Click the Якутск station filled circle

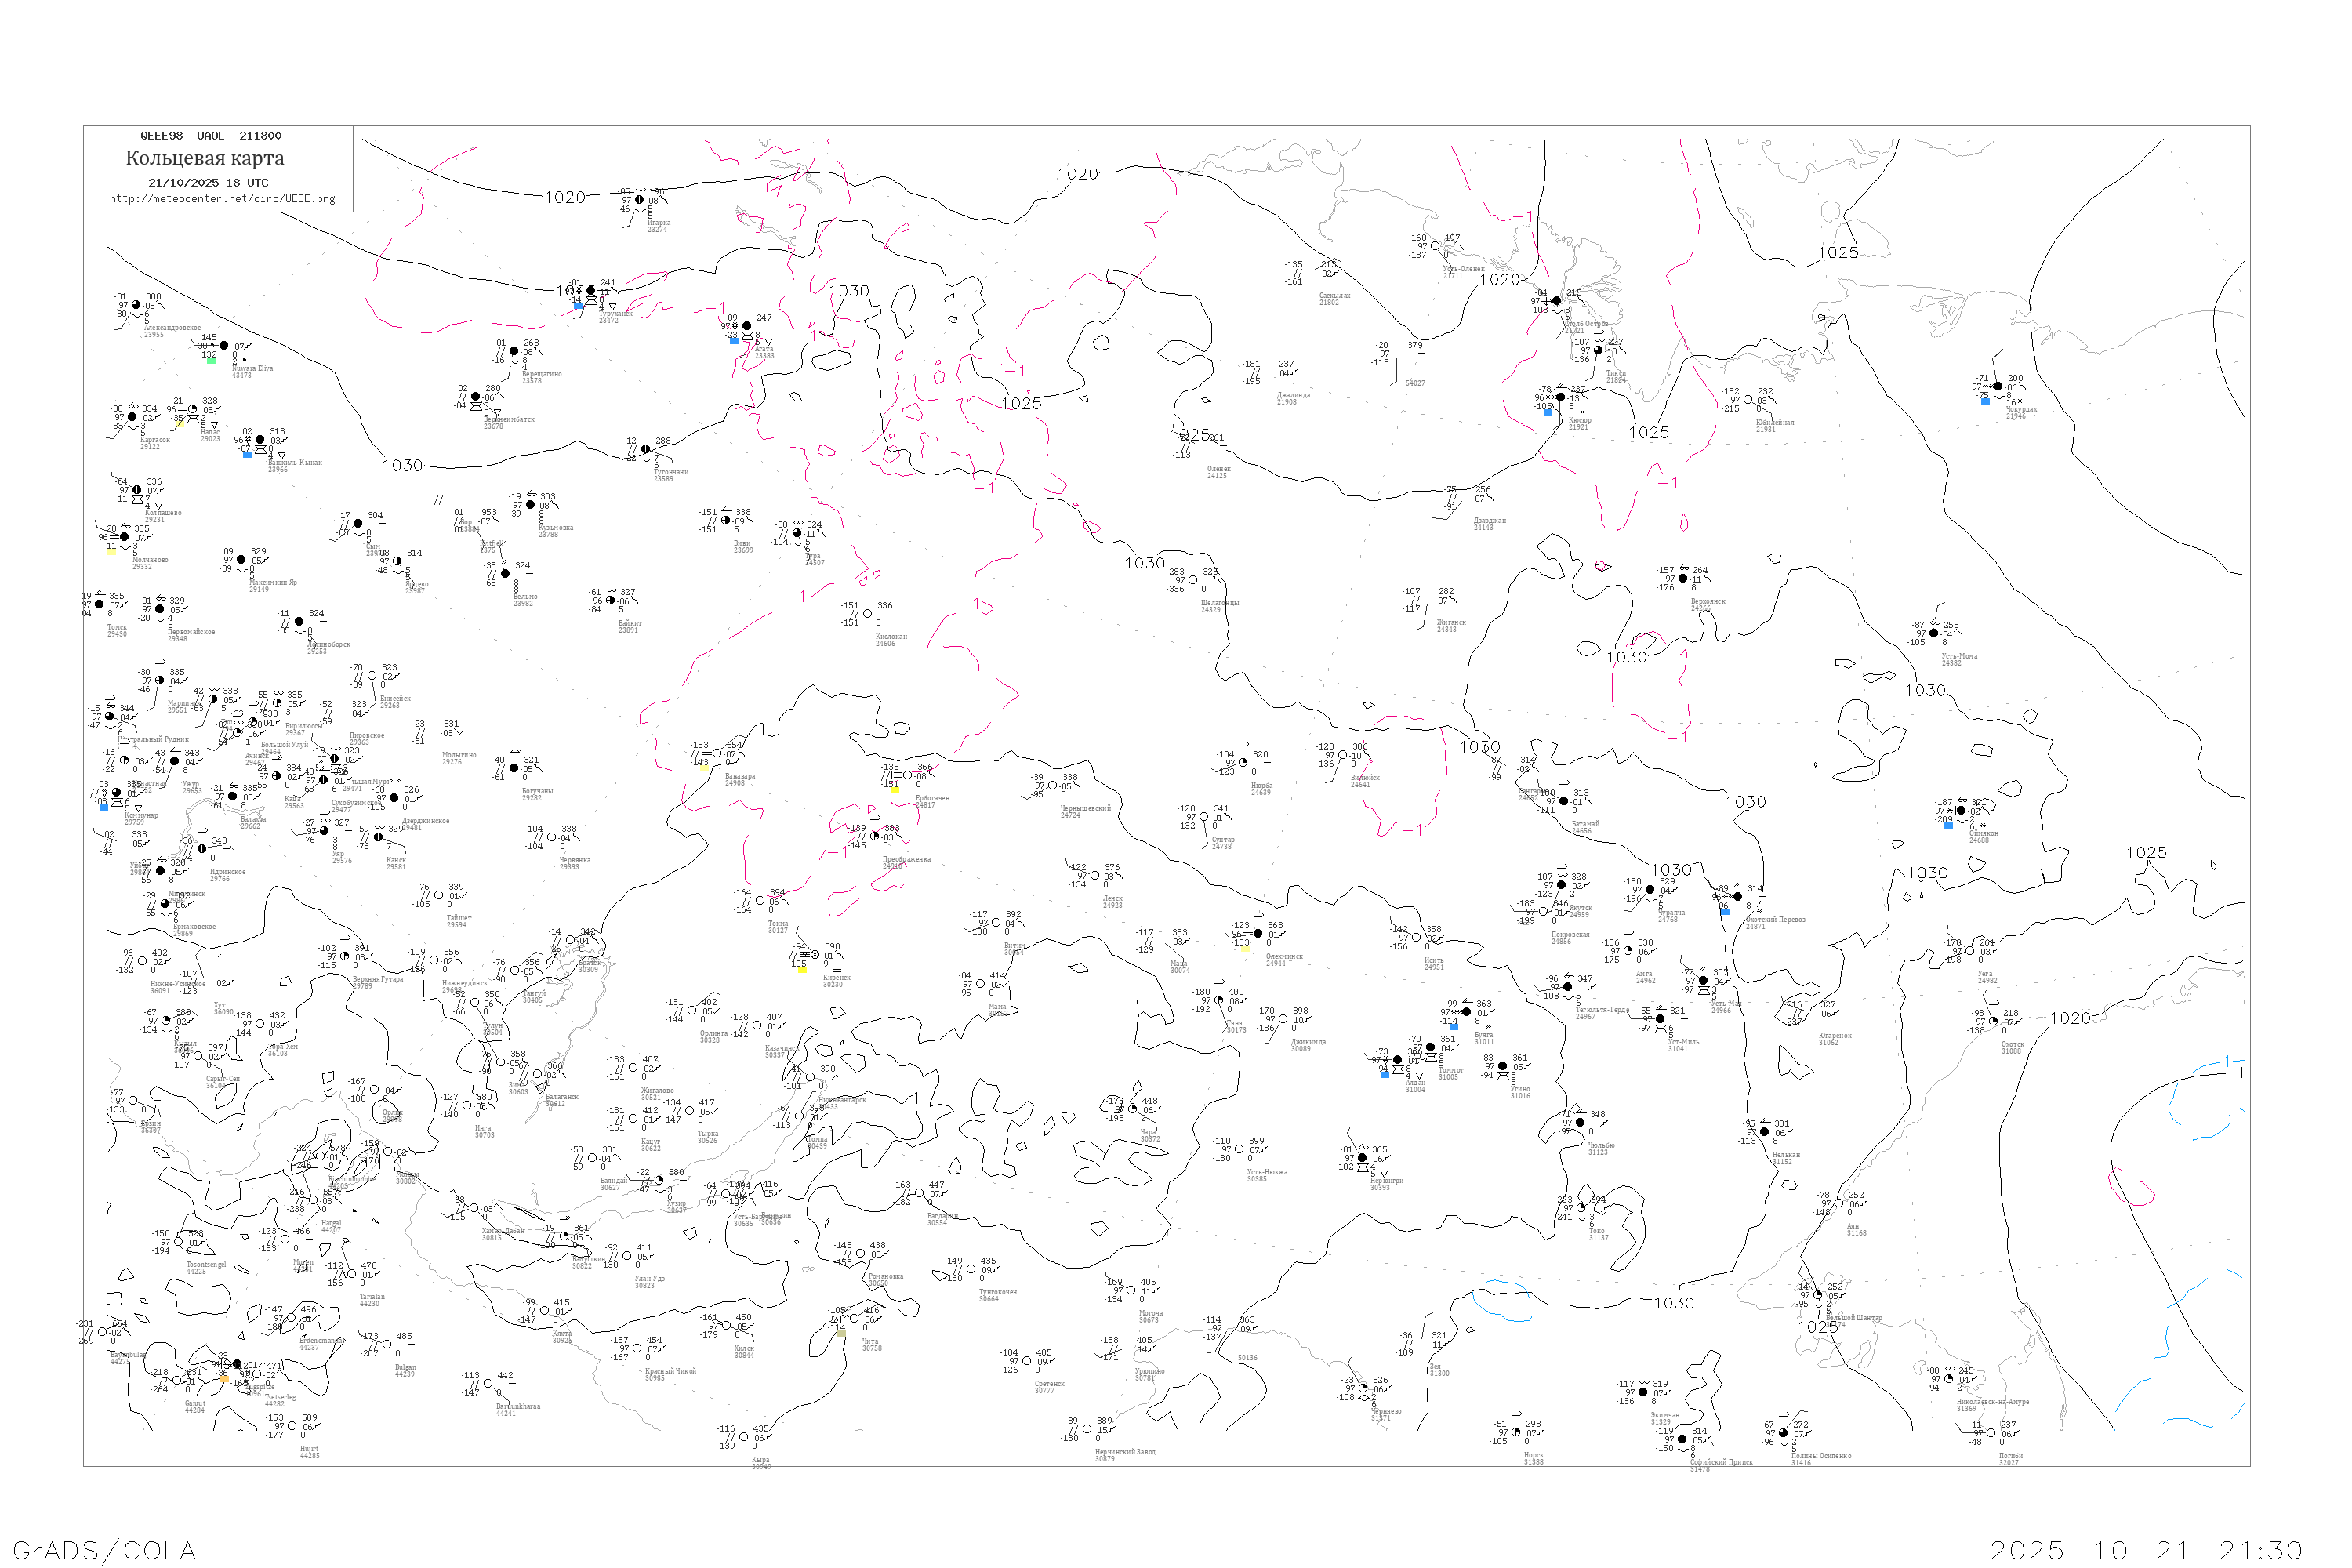pos(1561,885)
